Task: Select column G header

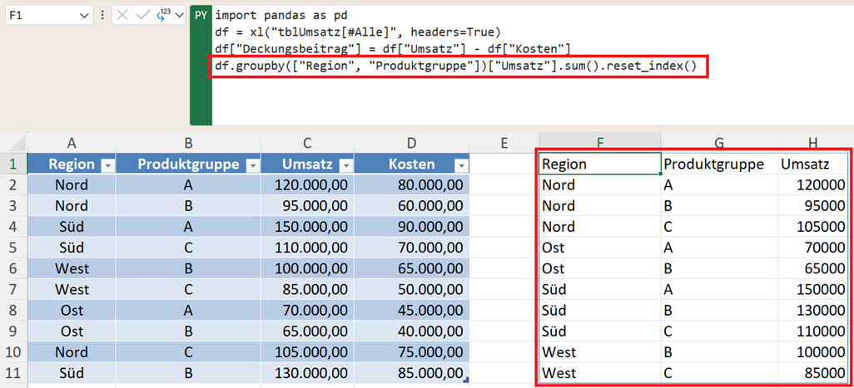Action: click(x=718, y=143)
